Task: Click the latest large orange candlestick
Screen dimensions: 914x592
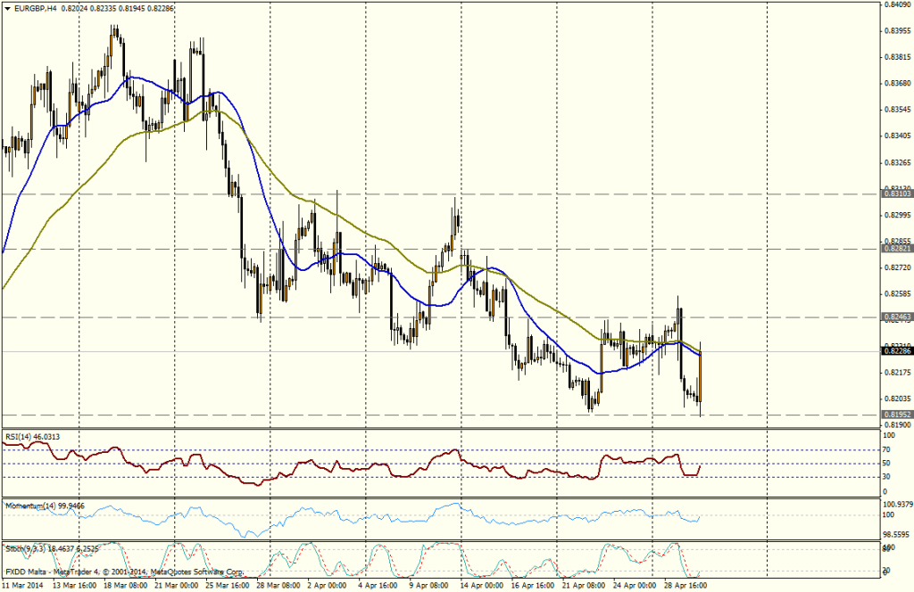Action: pyautogui.click(x=701, y=376)
